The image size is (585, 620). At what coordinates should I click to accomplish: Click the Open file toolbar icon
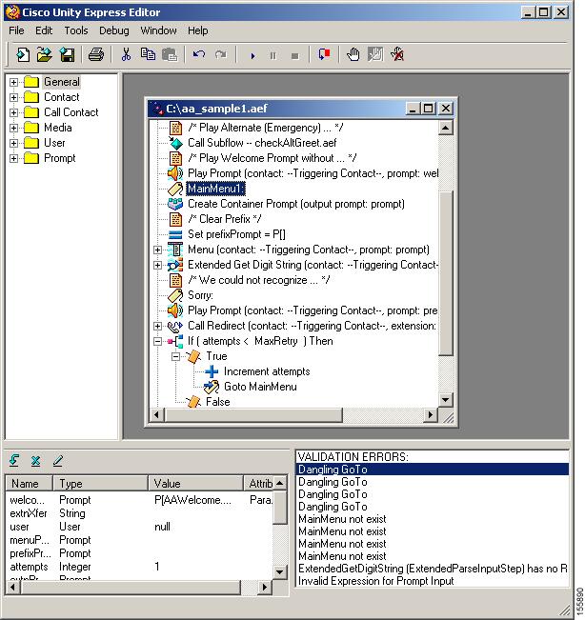(x=44, y=54)
